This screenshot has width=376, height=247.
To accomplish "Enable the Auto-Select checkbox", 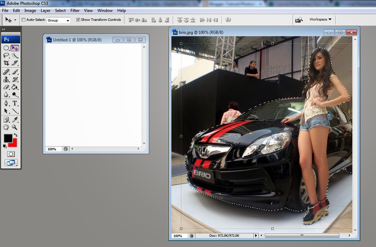I will coord(24,19).
